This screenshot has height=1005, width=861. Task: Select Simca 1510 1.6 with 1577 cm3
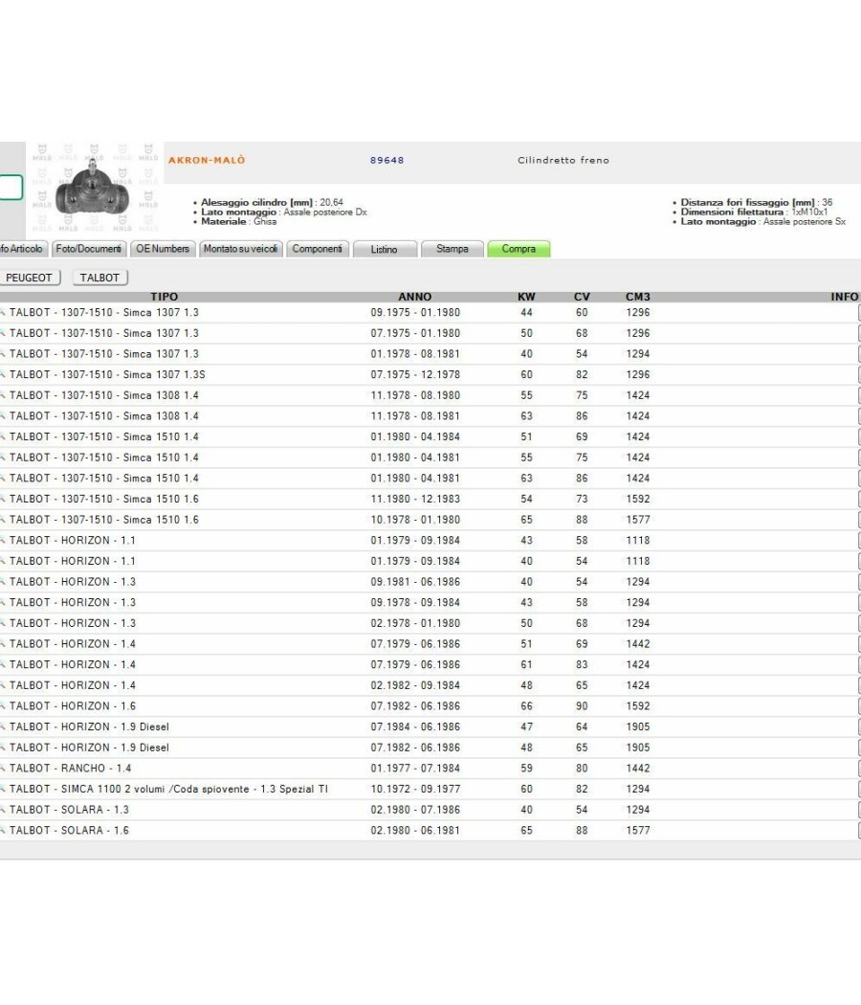(430, 520)
